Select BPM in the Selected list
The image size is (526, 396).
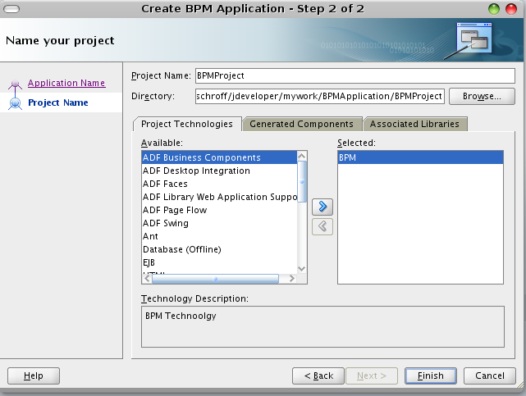tap(420, 157)
